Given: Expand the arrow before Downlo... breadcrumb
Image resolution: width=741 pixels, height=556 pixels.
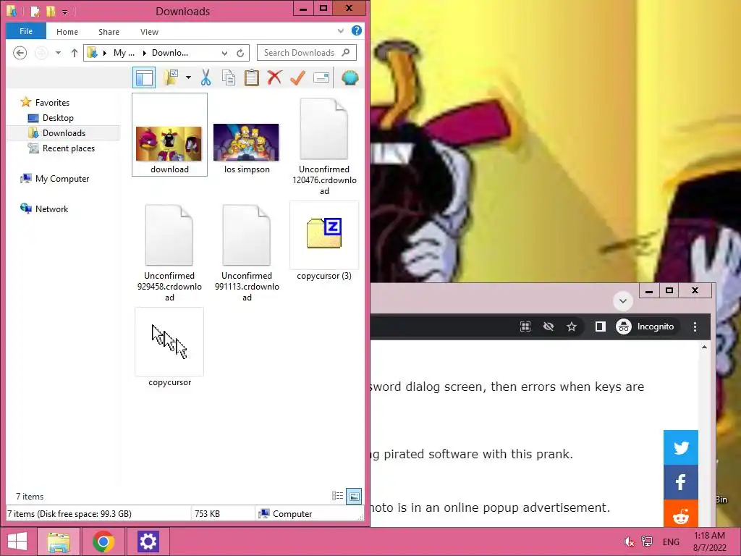Looking at the screenshot, I should click(x=144, y=53).
